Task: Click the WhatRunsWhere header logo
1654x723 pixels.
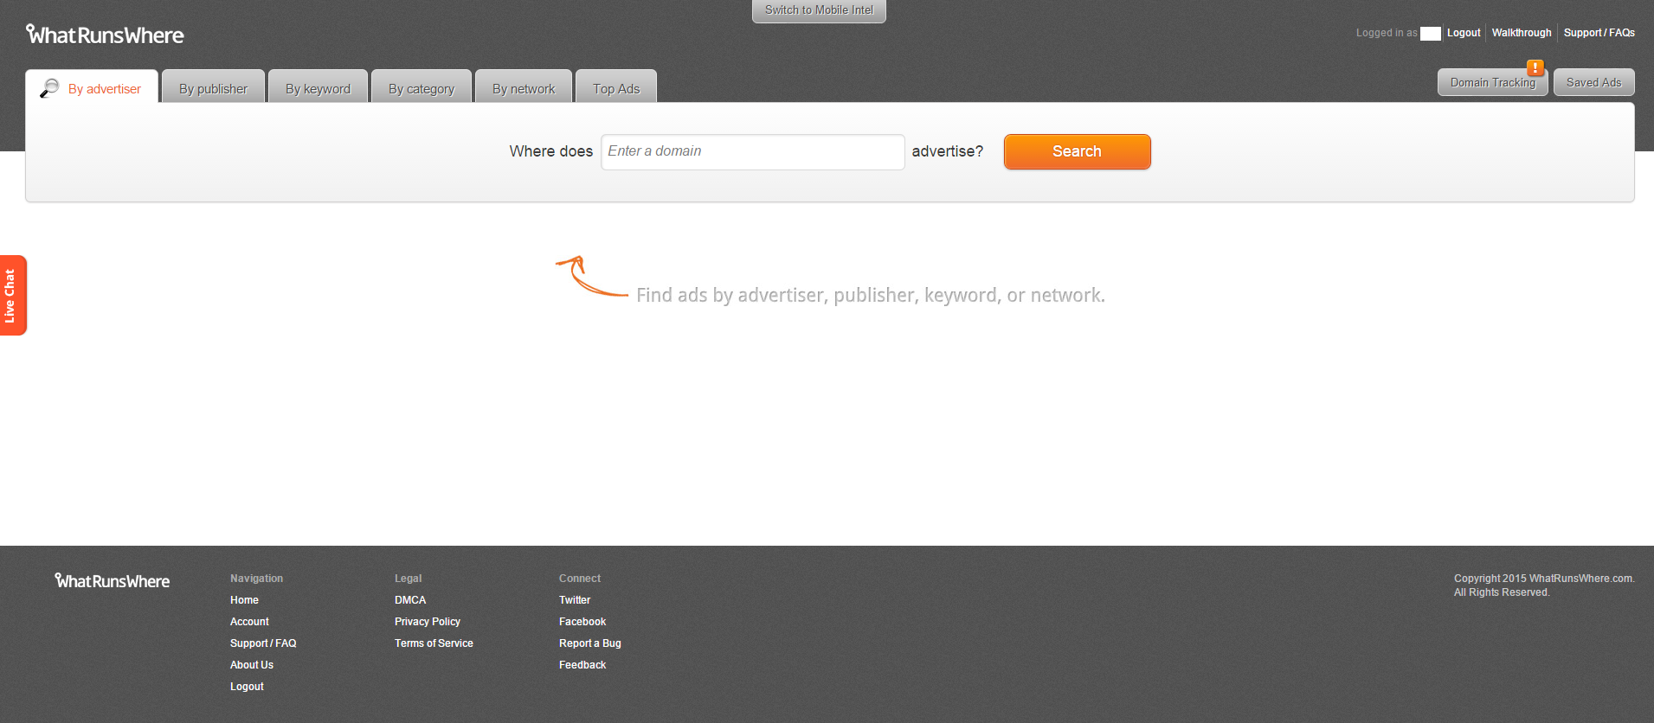Action: [105, 35]
